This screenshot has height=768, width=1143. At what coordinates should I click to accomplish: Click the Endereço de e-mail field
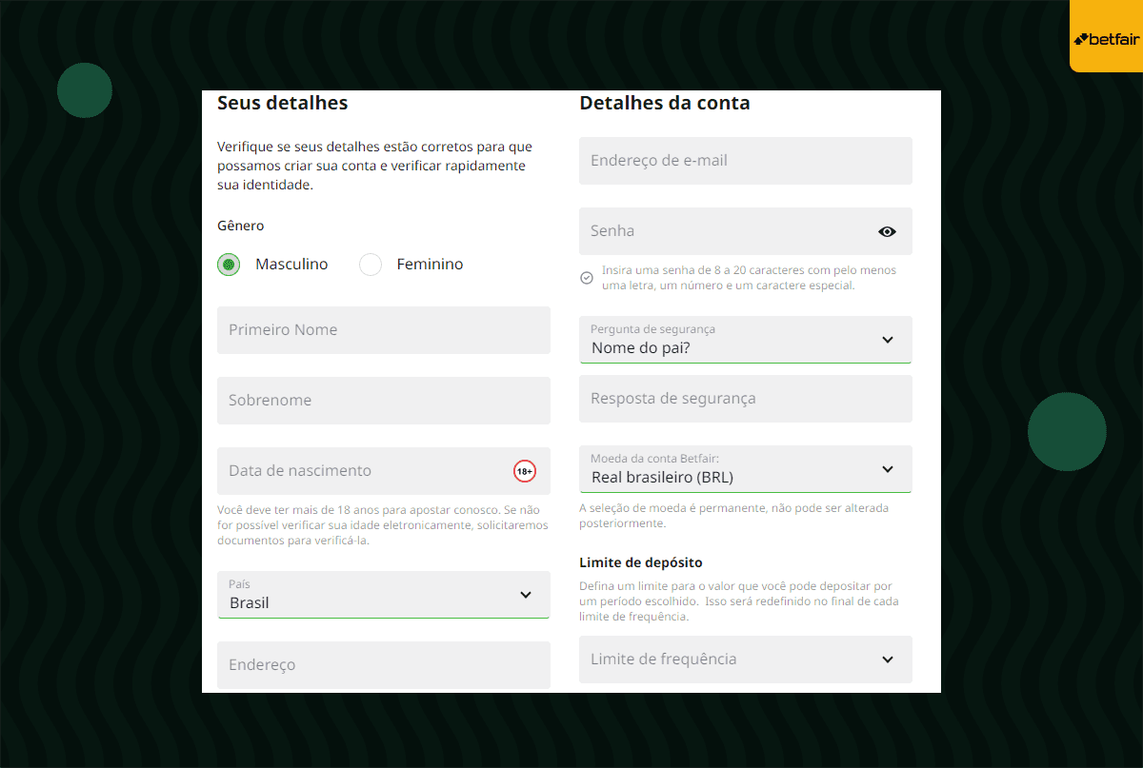point(746,161)
